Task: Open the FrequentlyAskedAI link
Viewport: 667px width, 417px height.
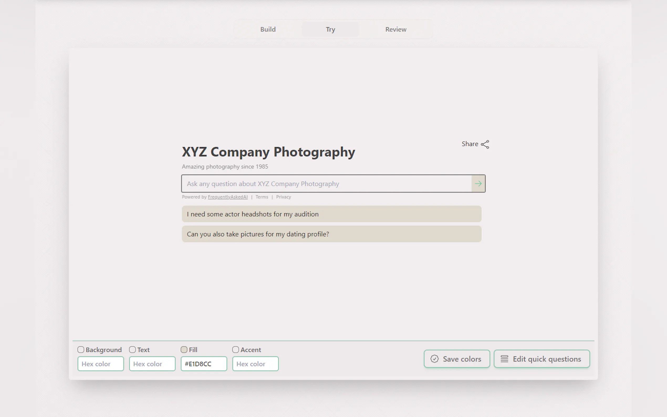Action: (x=227, y=197)
